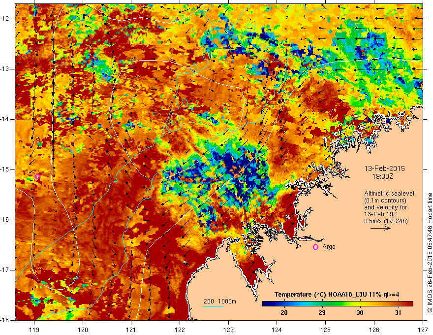Click the latitude axis label '-18'

click(5, 320)
